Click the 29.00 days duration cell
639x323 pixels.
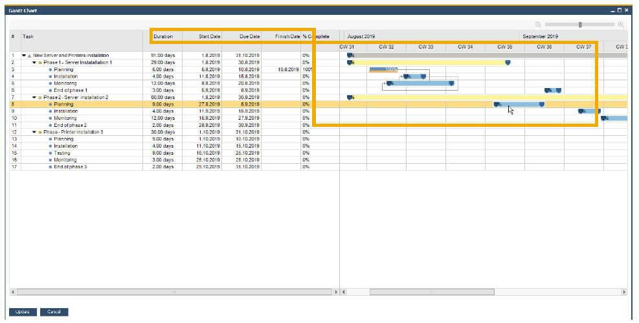(163, 63)
